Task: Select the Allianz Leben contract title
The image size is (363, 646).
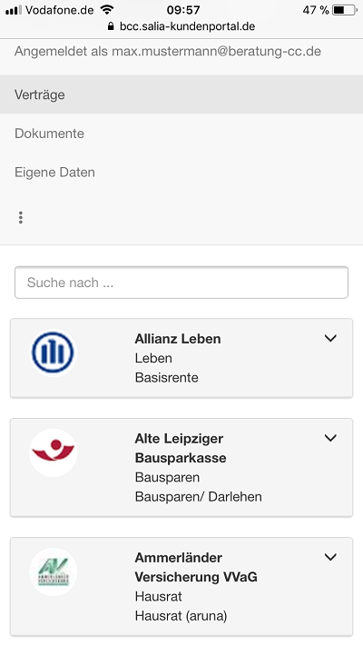Action: tap(178, 339)
